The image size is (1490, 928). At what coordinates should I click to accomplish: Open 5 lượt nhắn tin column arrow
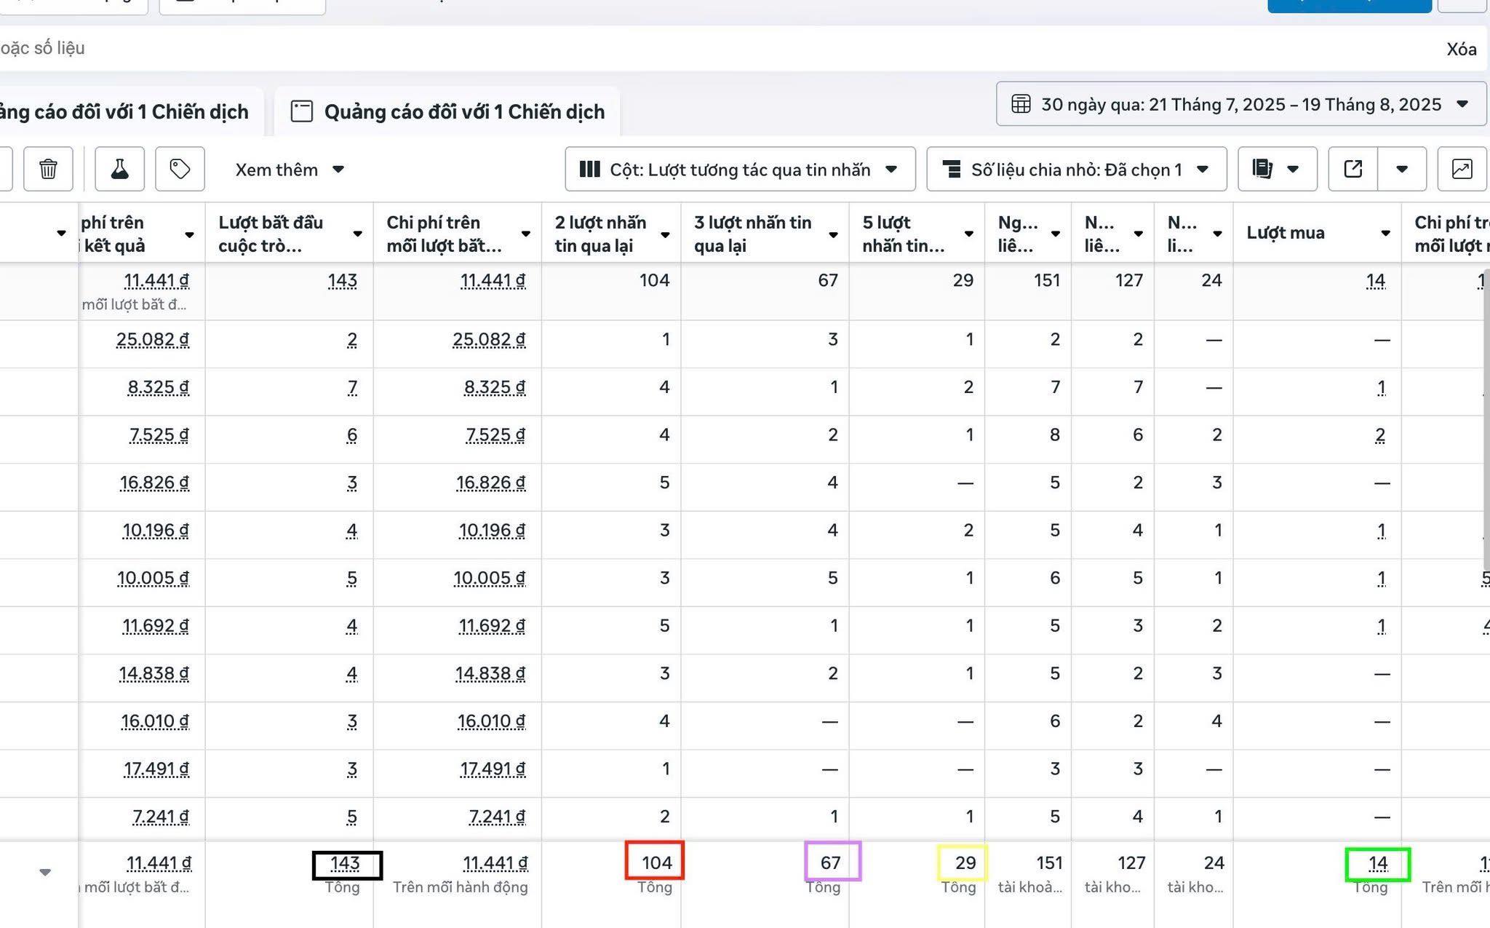click(968, 234)
